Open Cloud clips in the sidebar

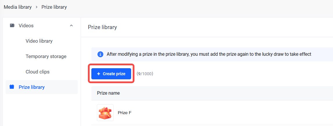[x=37, y=72]
